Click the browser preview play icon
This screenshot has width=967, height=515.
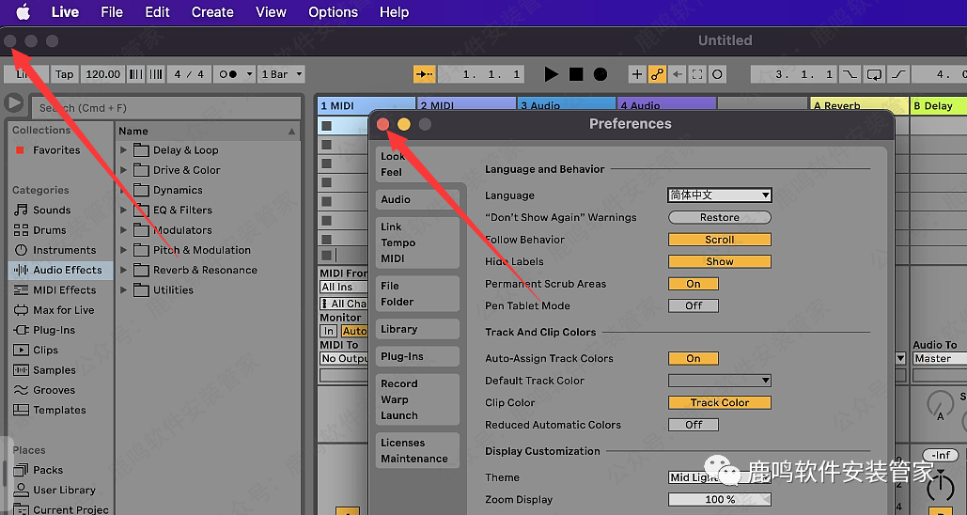[x=14, y=103]
